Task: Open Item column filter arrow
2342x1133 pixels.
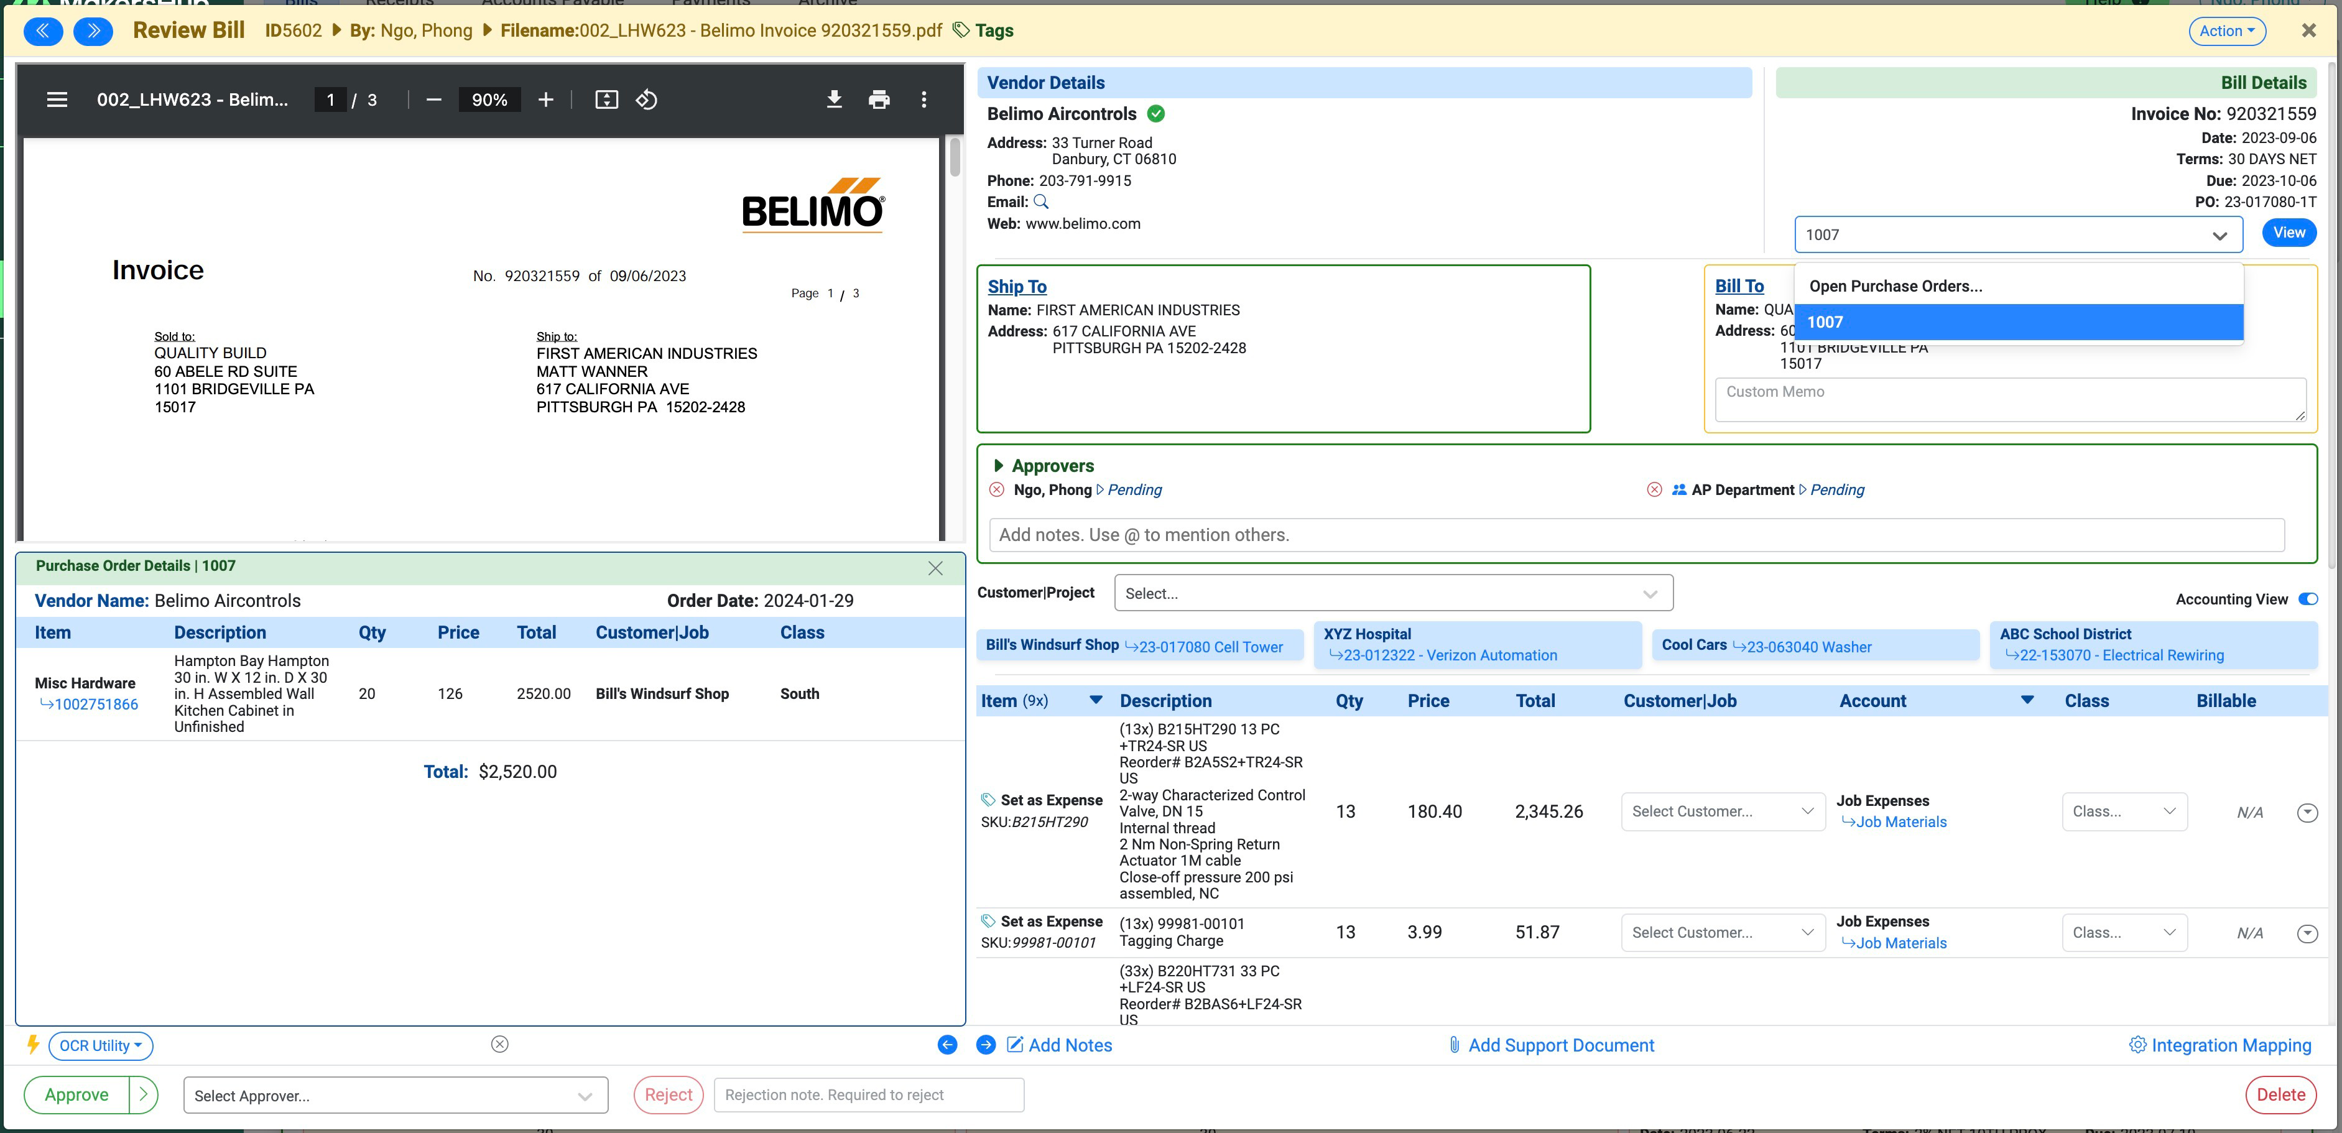Action: click(1096, 700)
